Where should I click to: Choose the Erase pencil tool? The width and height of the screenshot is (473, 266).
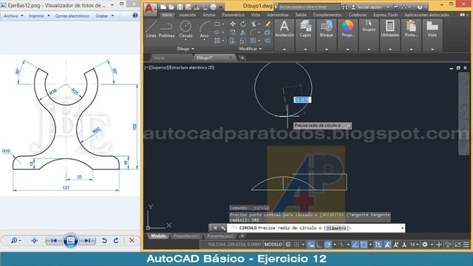268,24
